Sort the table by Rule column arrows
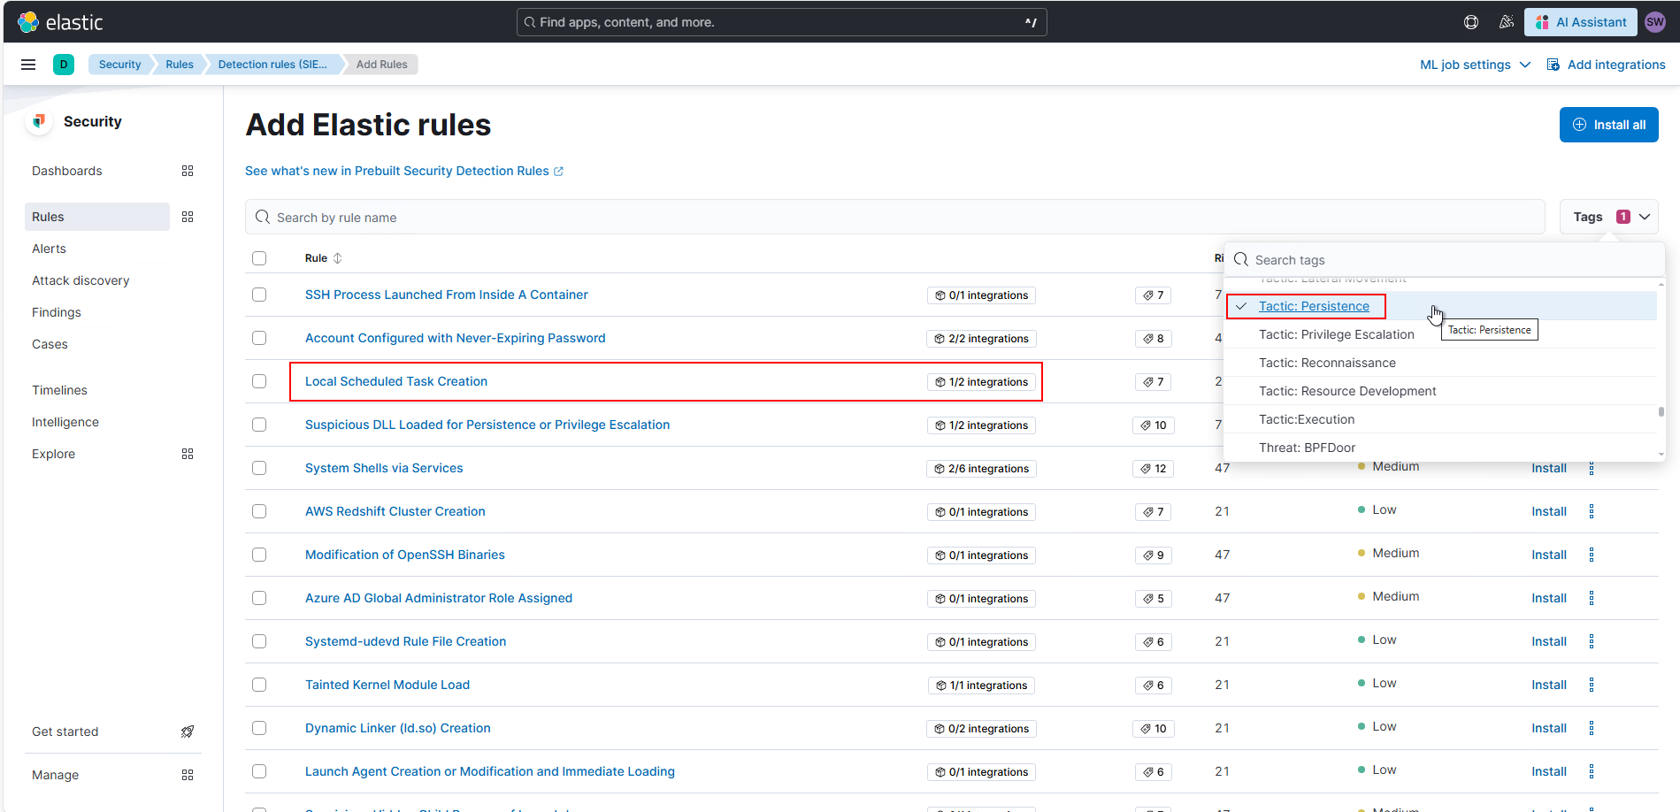 [x=337, y=258]
